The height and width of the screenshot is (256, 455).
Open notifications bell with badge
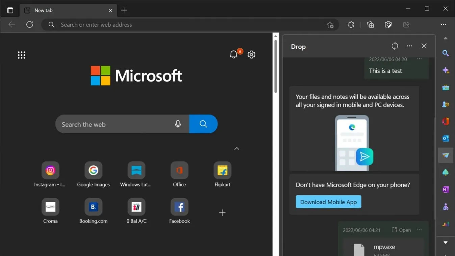pos(234,54)
